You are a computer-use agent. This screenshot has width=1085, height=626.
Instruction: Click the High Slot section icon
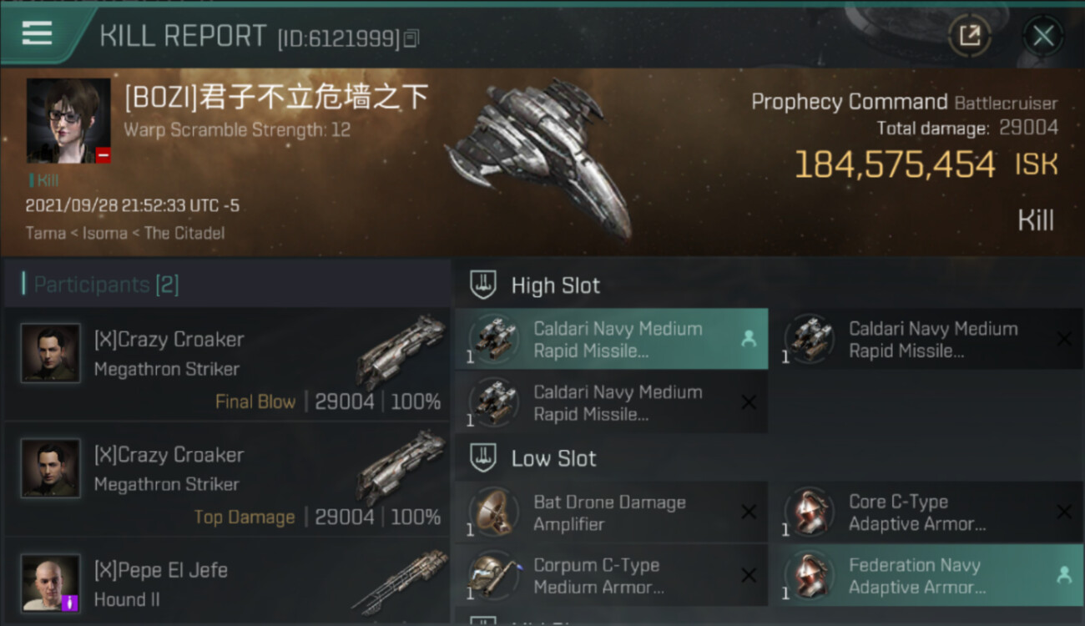(x=483, y=285)
